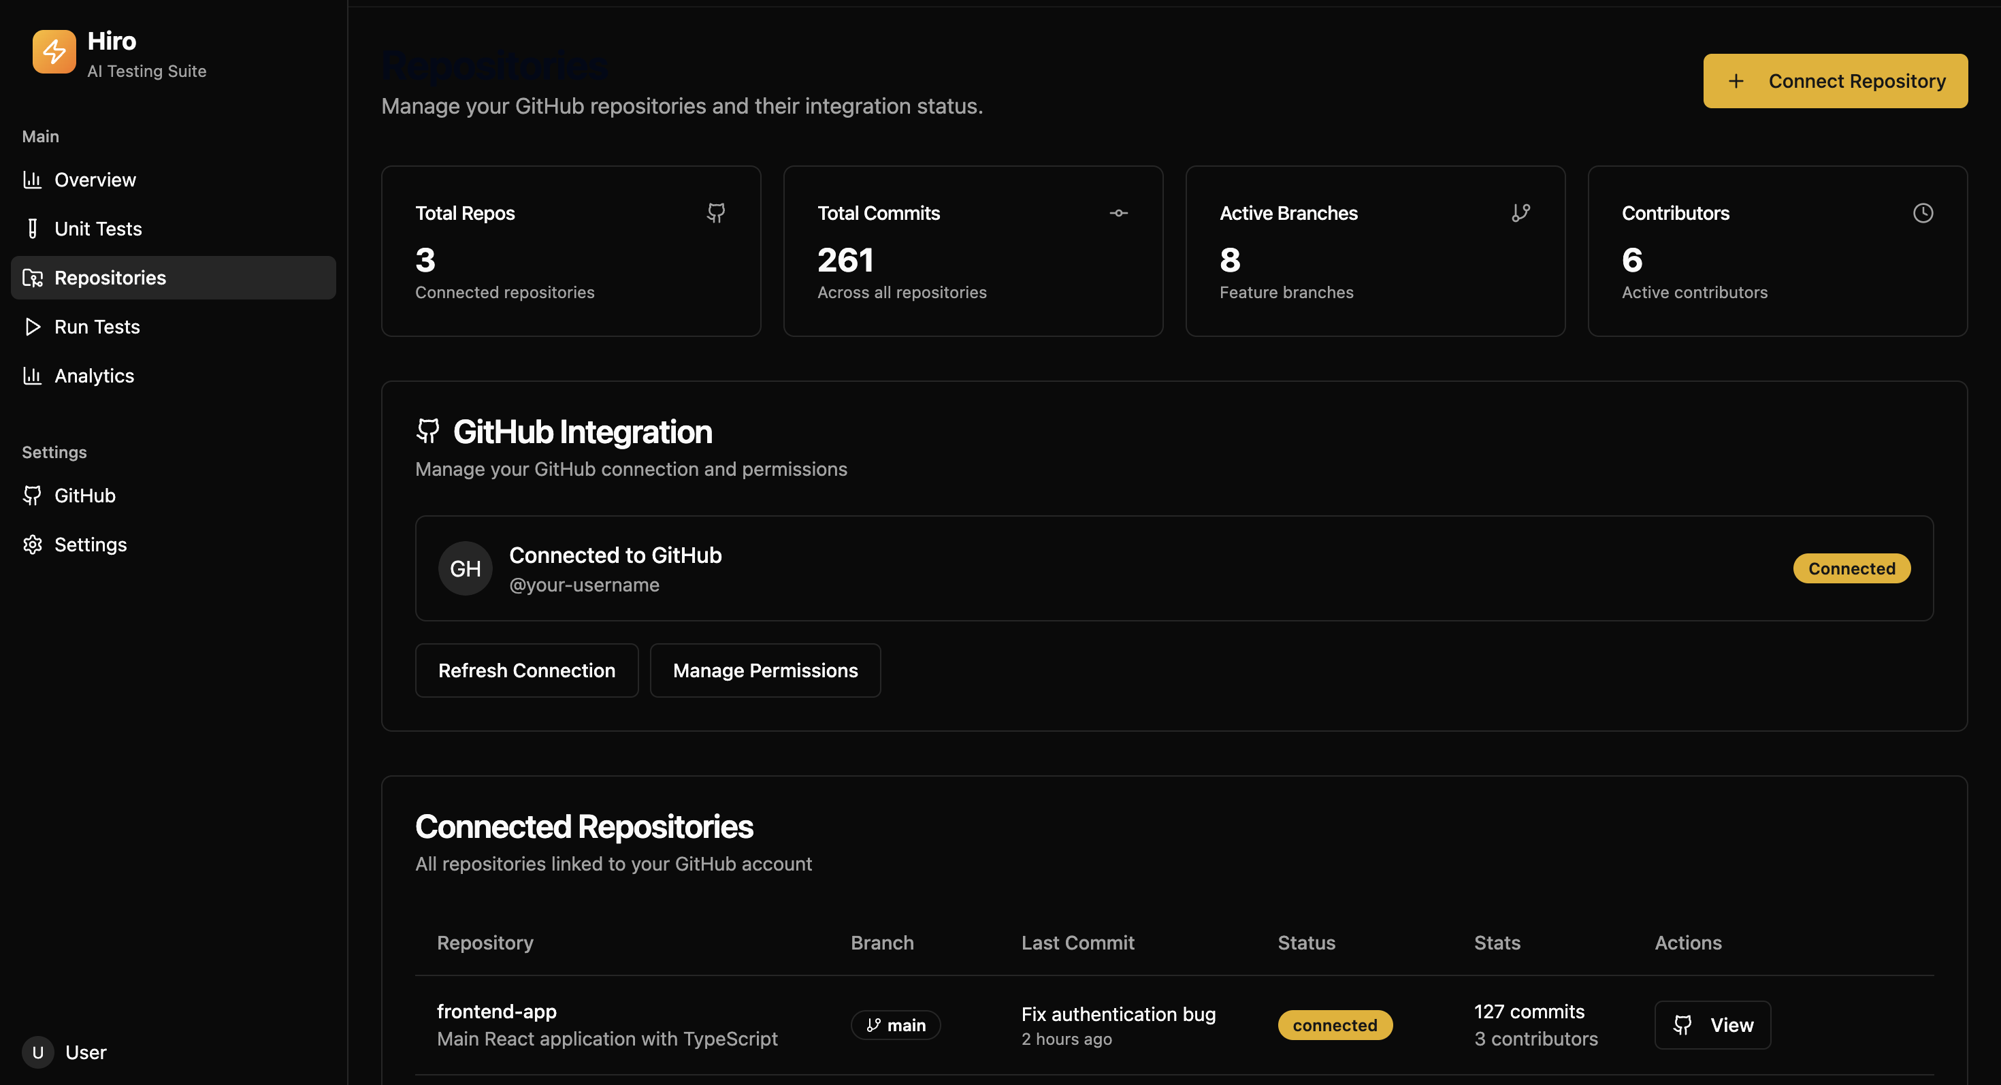This screenshot has height=1085, width=2001.
Task: View the frontend-app repository
Action: coord(1712,1025)
